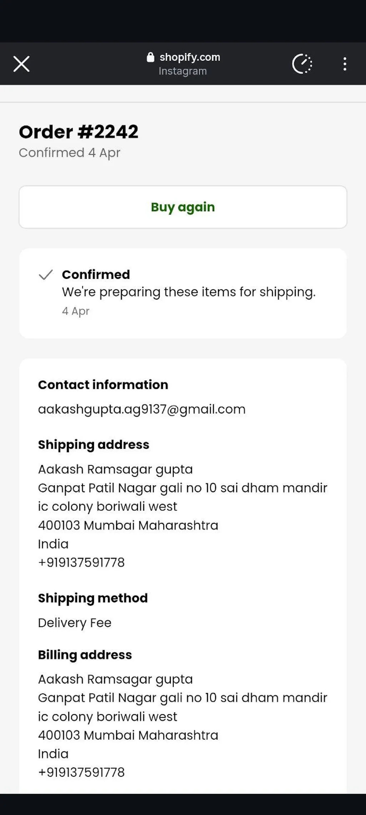This screenshot has height=815, width=366.
Task: Tap the Instagram label under the URL
Action: [x=183, y=71]
